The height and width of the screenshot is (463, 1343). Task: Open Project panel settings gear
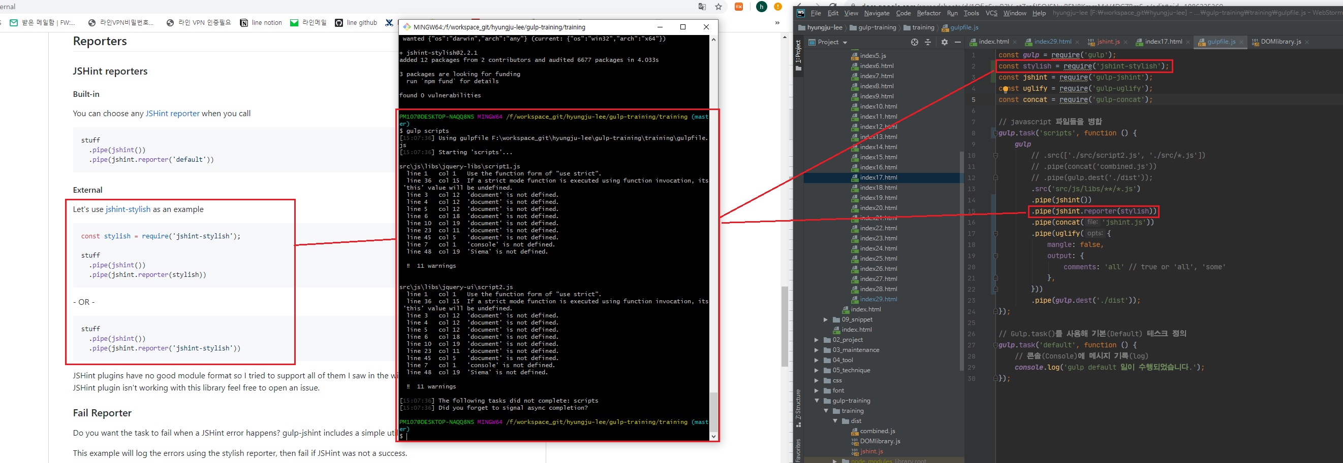944,42
